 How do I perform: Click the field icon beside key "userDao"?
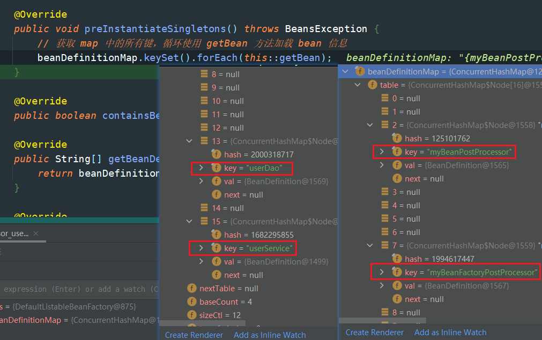216,168
